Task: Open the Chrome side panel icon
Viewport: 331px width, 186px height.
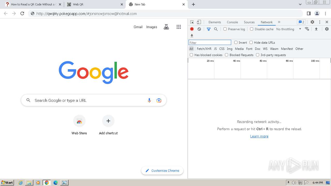Action: [309, 13]
